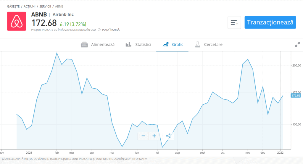303x164 pixels.
Task: Click the Graficele arată prețul footer note
Action: (75, 159)
